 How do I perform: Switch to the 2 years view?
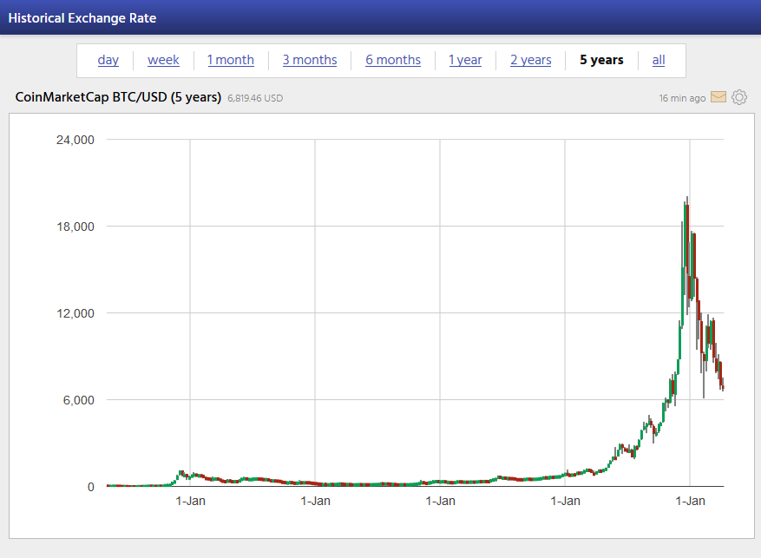[530, 60]
